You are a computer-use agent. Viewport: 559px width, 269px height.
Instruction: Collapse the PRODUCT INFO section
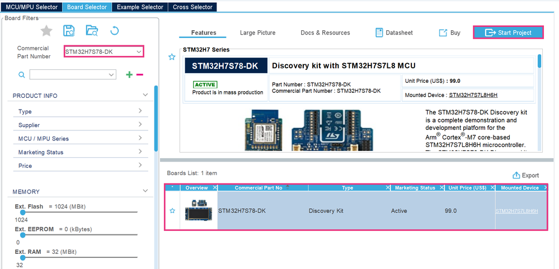[145, 95]
